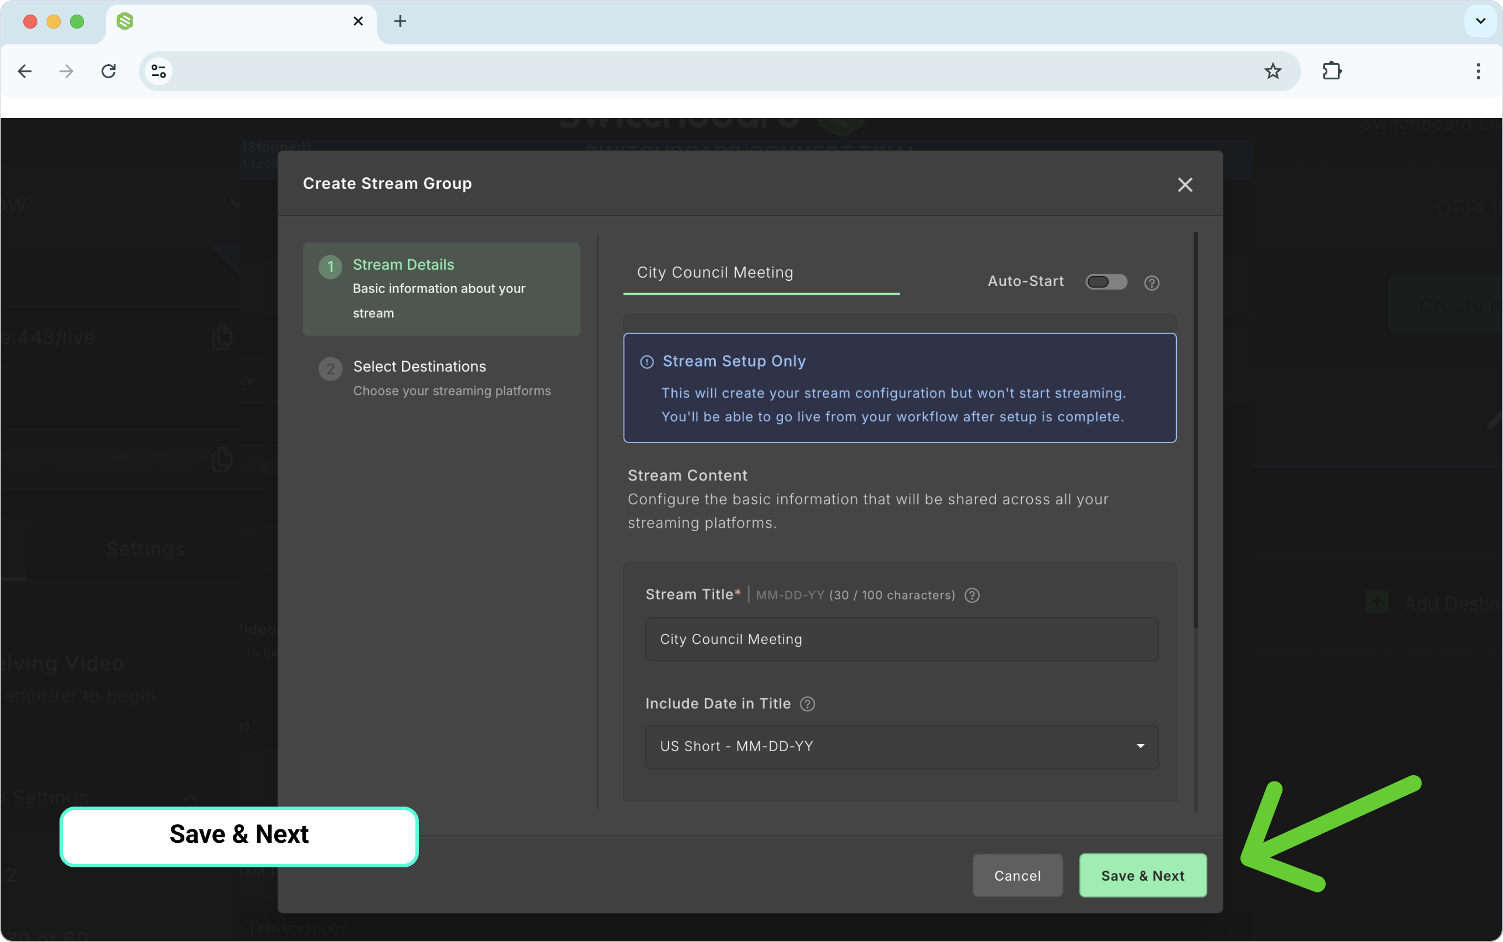Open a new browser tab
Viewport: 1503px width, 942px height.
tap(400, 21)
